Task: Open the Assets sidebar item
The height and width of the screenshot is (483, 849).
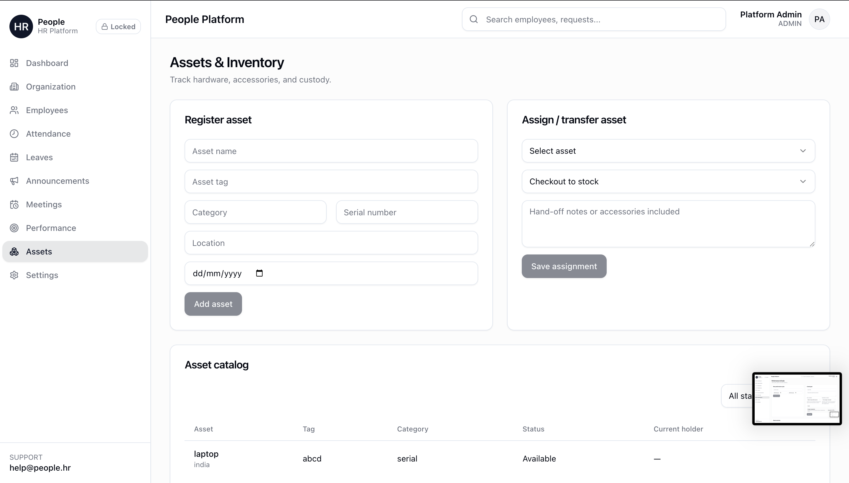Action: (x=39, y=252)
